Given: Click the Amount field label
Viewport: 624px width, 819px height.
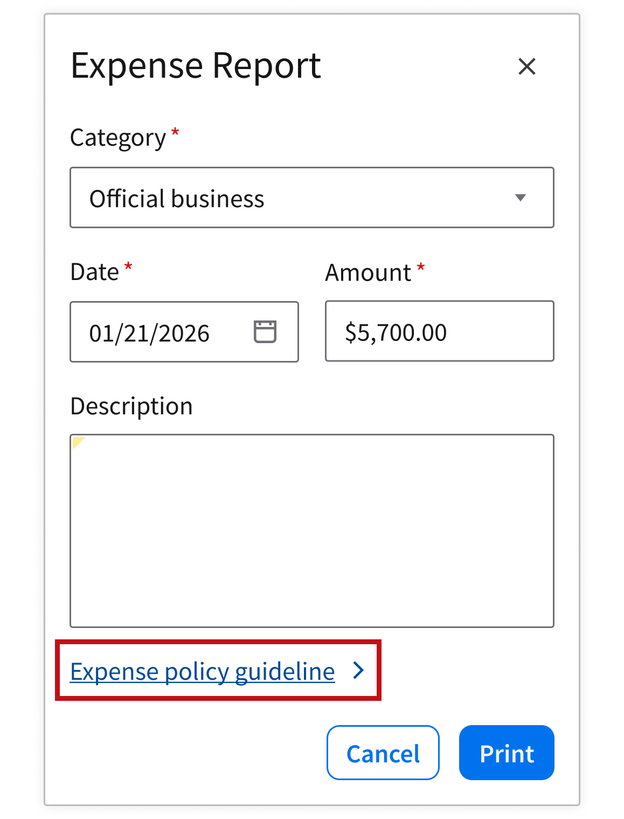Looking at the screenshot, I should (x=368, y=272).
